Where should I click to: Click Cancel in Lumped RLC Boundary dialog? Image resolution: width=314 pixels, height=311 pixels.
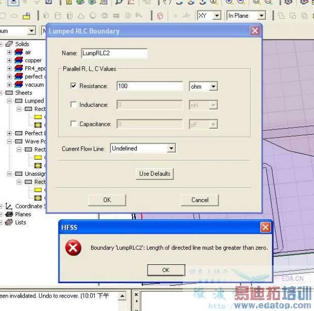(x=199, y=200)
